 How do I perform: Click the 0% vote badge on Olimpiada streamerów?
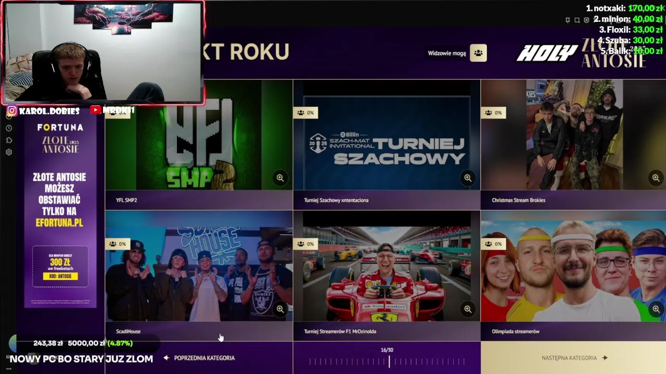[x=493, y=244]
